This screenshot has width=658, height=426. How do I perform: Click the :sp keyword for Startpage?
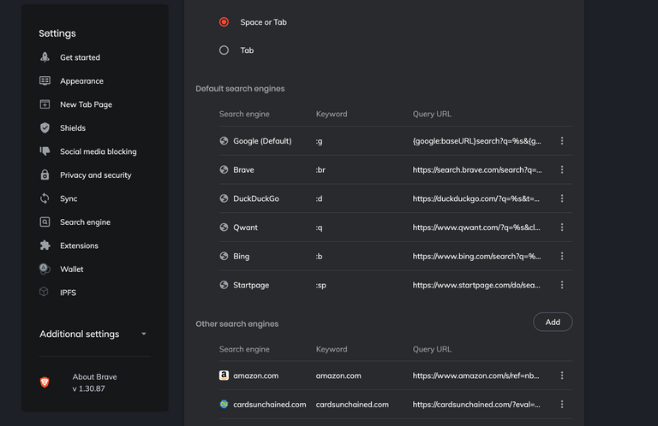click(321, 285)
